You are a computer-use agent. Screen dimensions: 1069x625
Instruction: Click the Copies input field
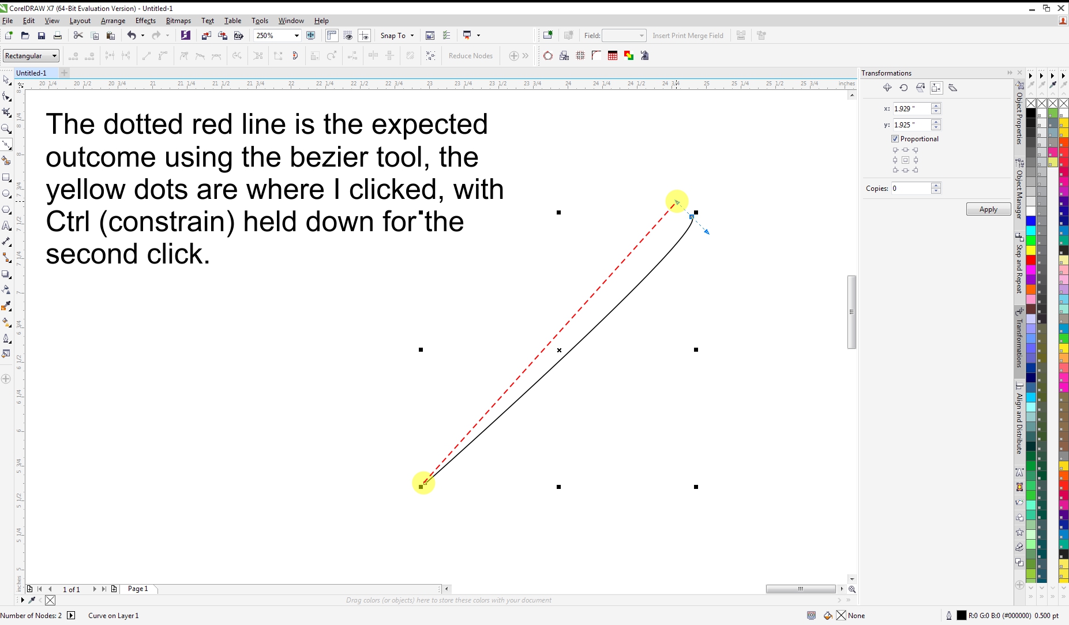coord(912,189)
